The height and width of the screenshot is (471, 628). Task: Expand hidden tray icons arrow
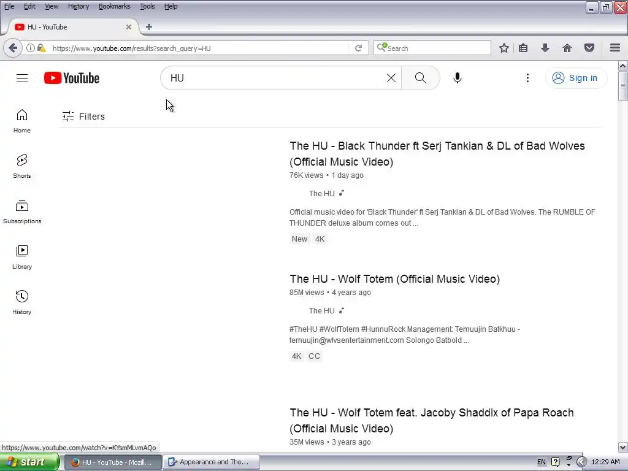click(581, 462)
